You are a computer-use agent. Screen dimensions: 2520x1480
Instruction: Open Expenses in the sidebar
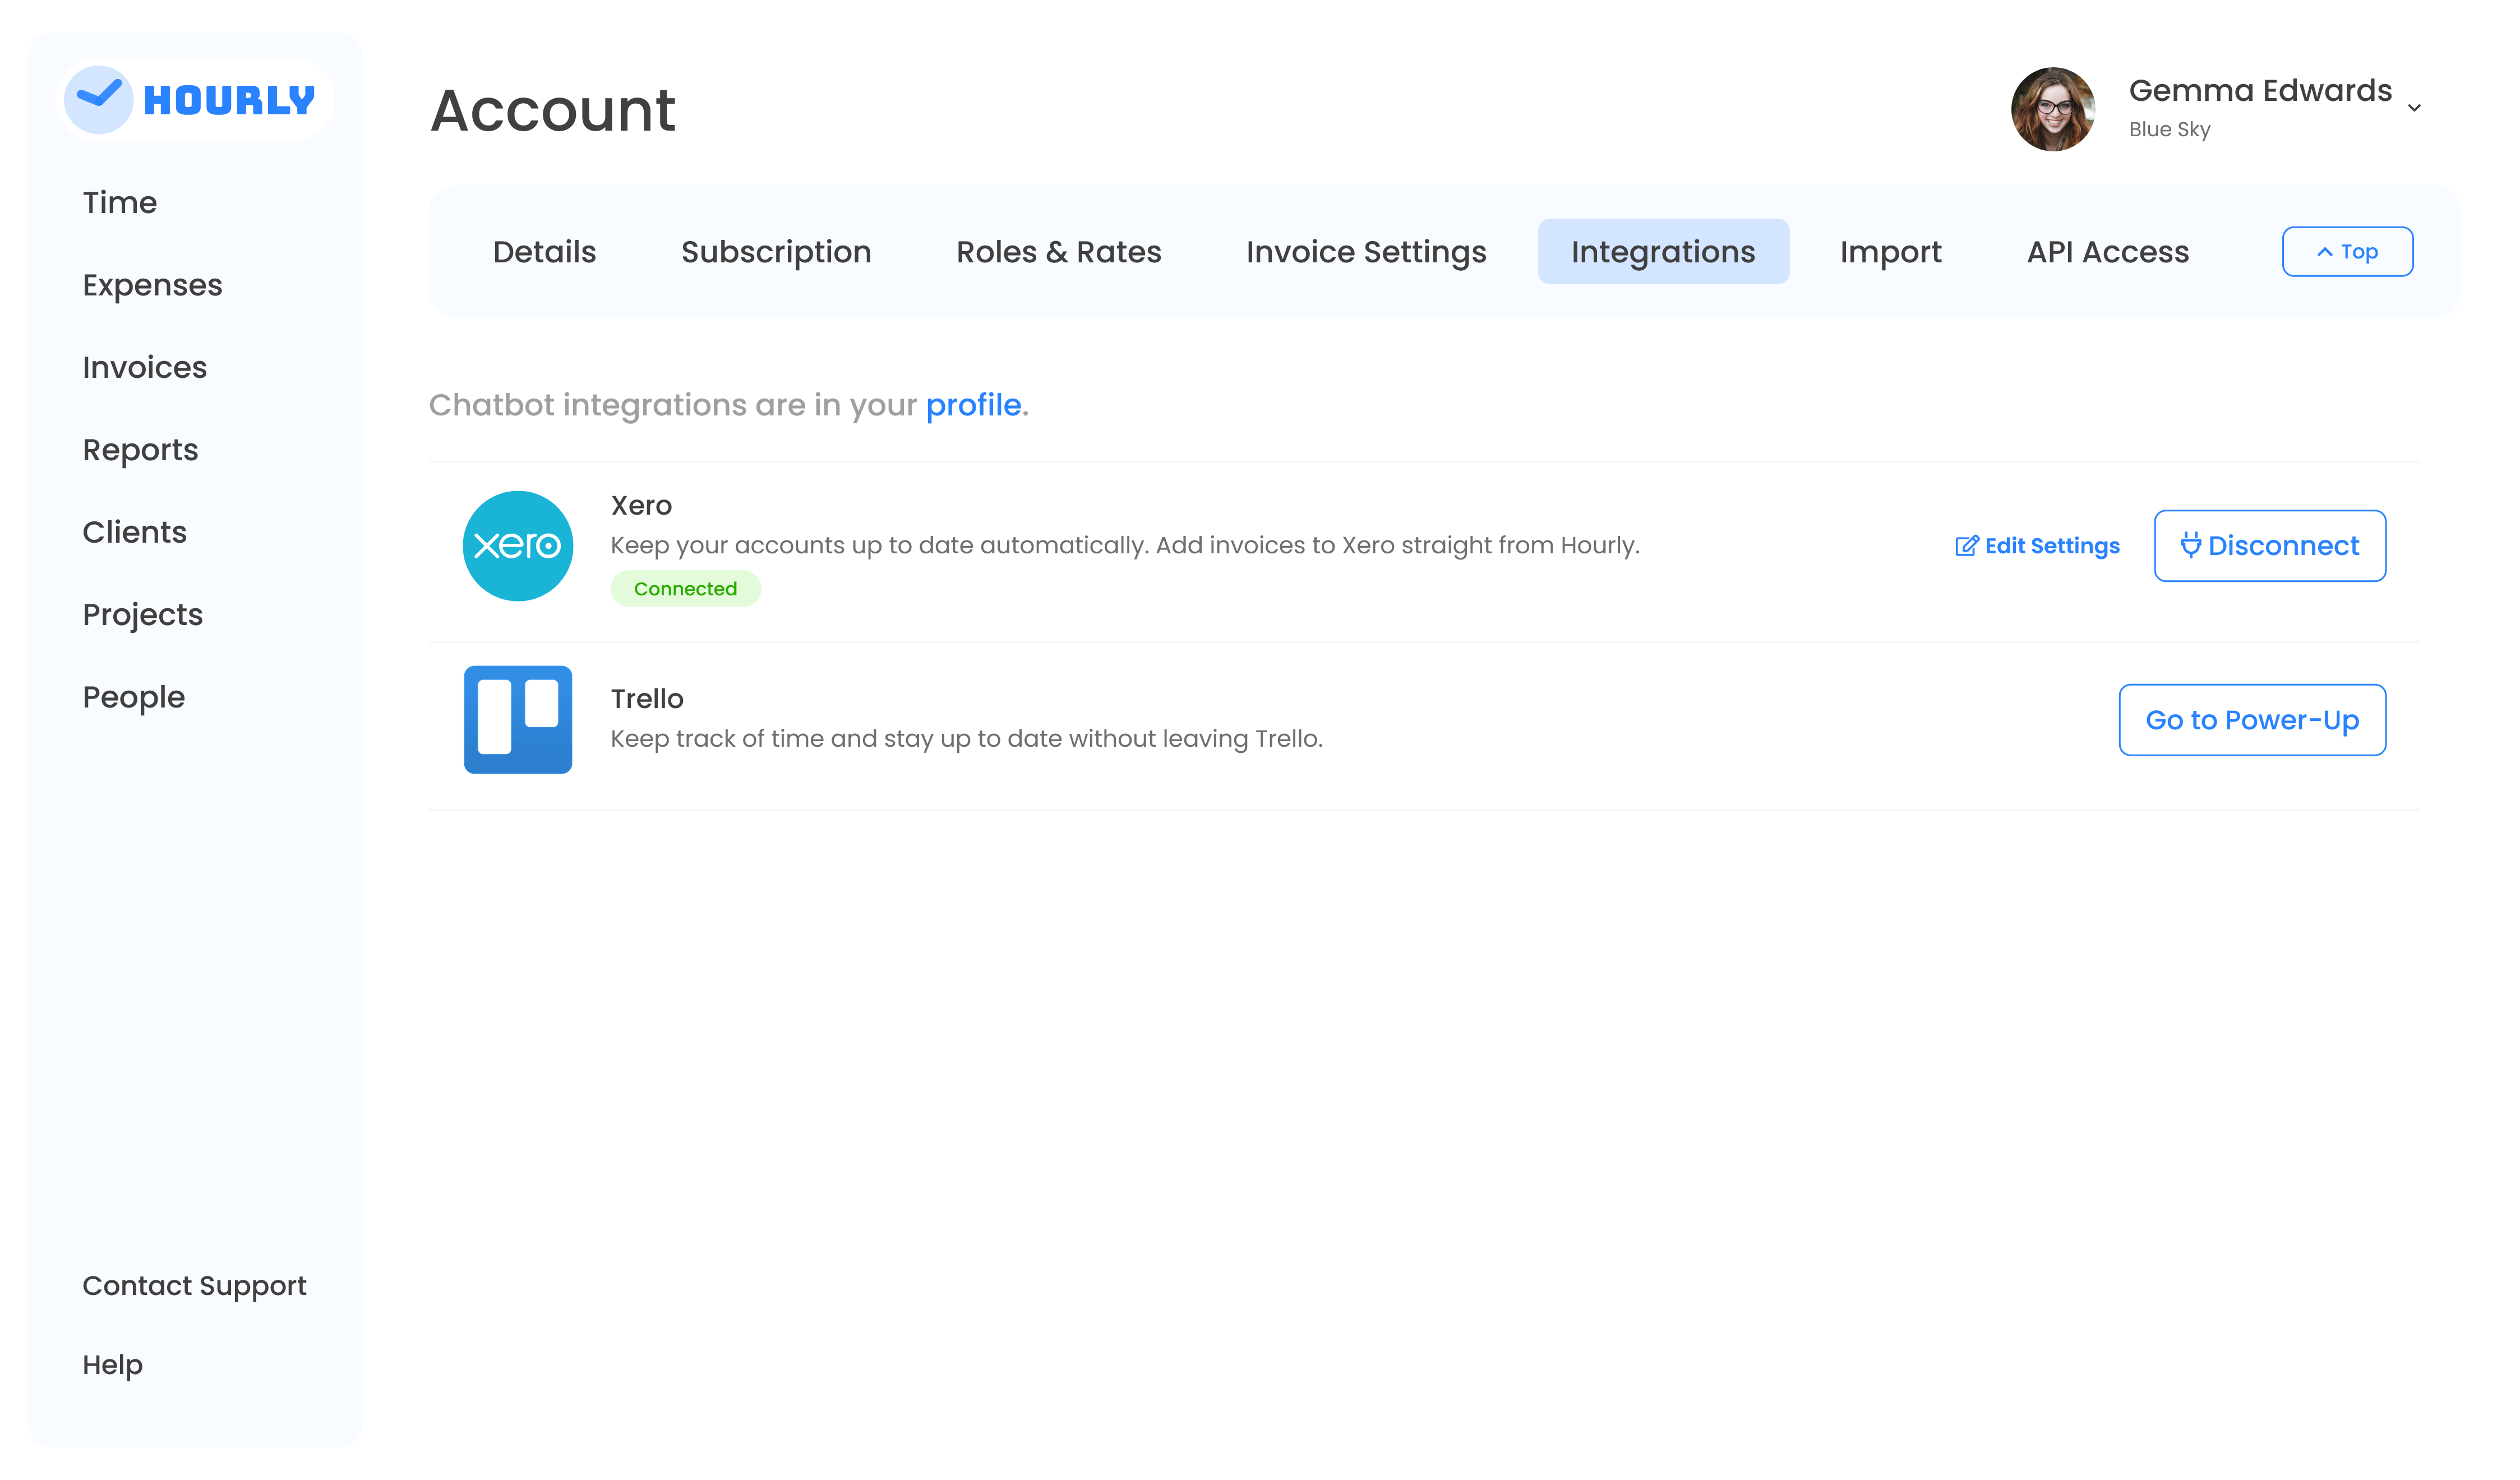[152, 285]
